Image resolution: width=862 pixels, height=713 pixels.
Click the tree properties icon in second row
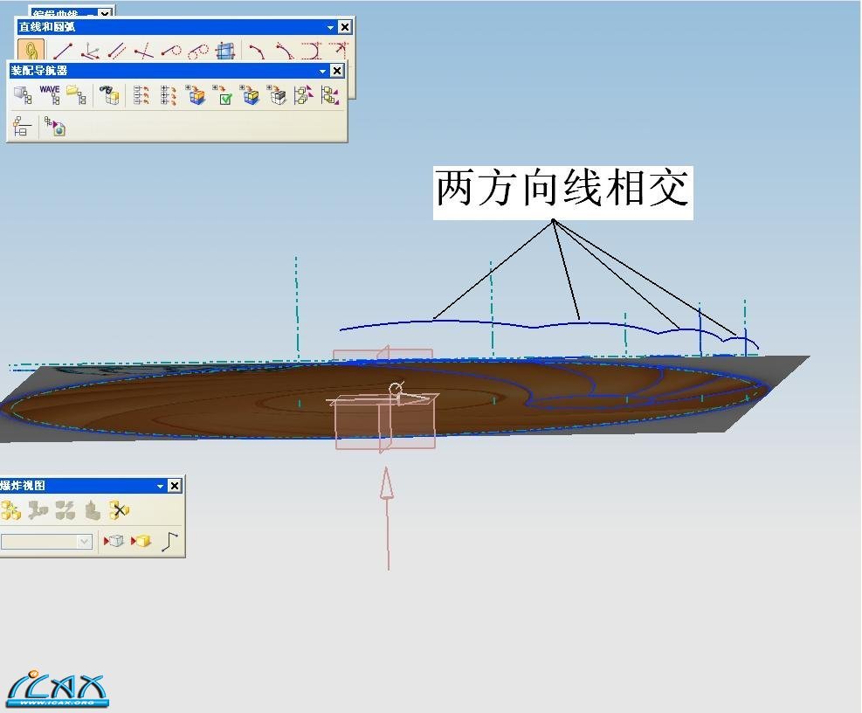click(x=22, y=127)
